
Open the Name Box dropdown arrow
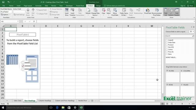pyautogui.click(x=18, y=21)
